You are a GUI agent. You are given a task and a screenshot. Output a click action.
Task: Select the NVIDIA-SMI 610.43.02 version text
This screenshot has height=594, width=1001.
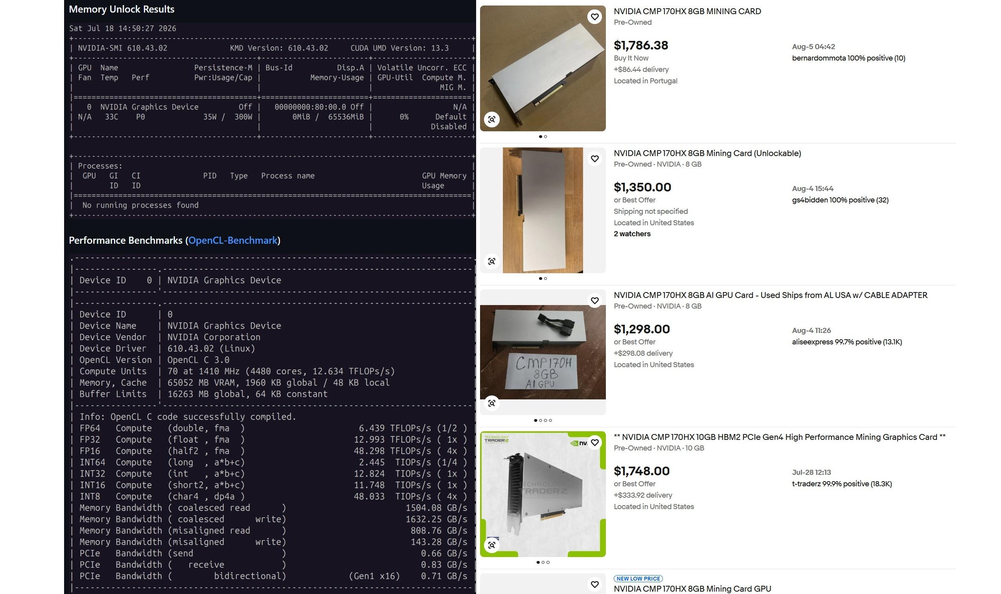coord(123,48)
